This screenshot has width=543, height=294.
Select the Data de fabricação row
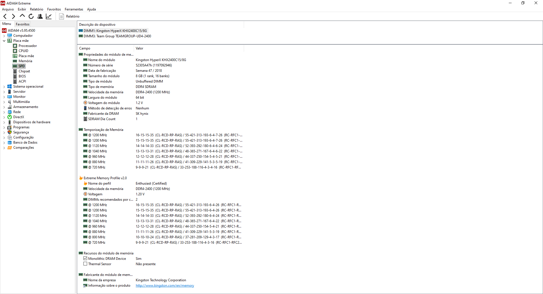tap(161, 71)
